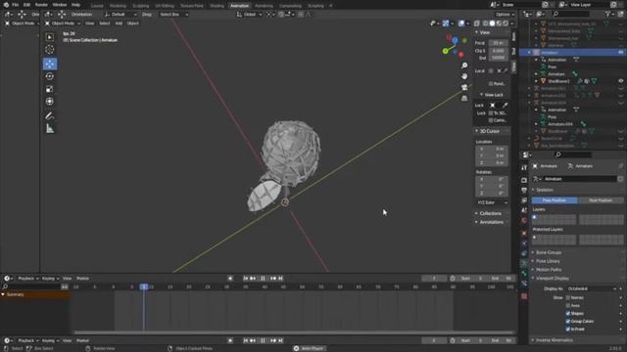Uncheck the Shapes display checkbox
This screenshot has height=352, width=627.
pos(568,314)
